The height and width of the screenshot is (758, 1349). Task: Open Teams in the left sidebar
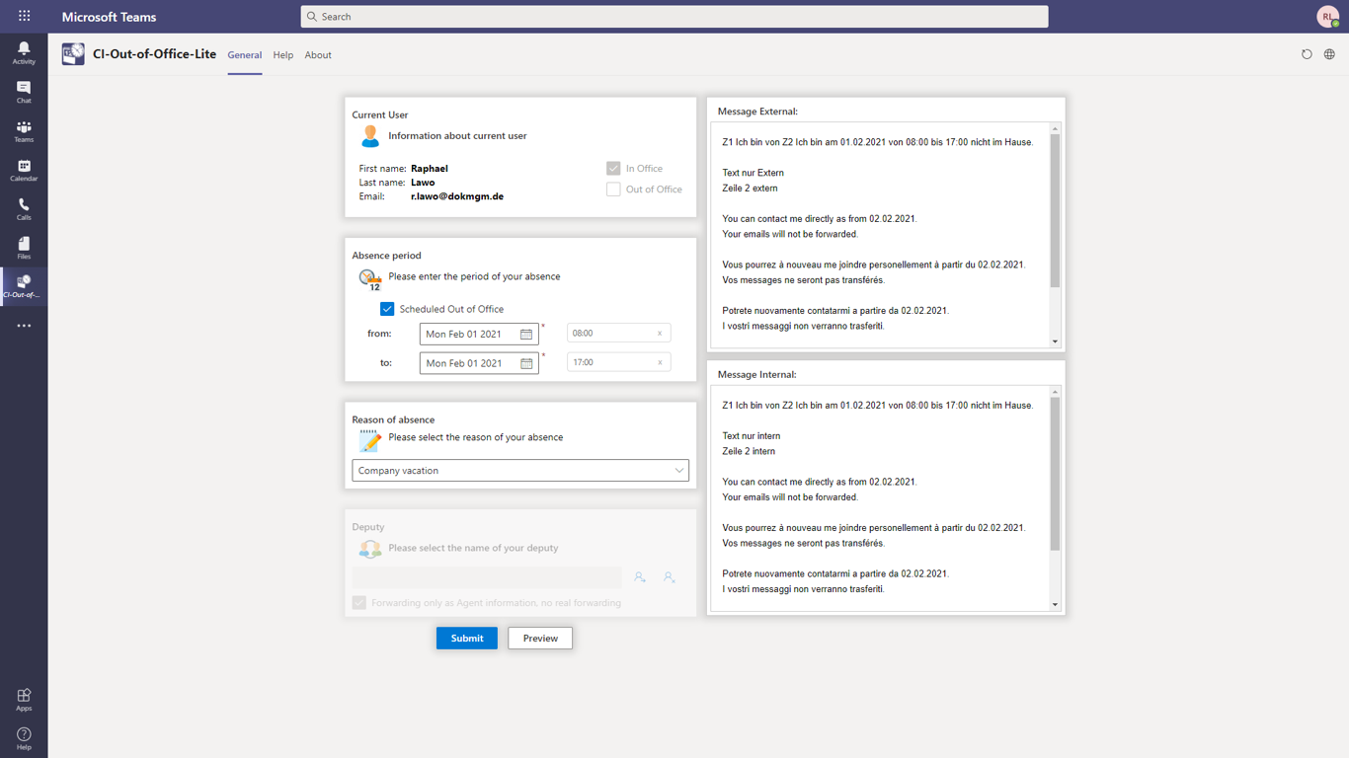pyautogui.click(x=24, y=131)
